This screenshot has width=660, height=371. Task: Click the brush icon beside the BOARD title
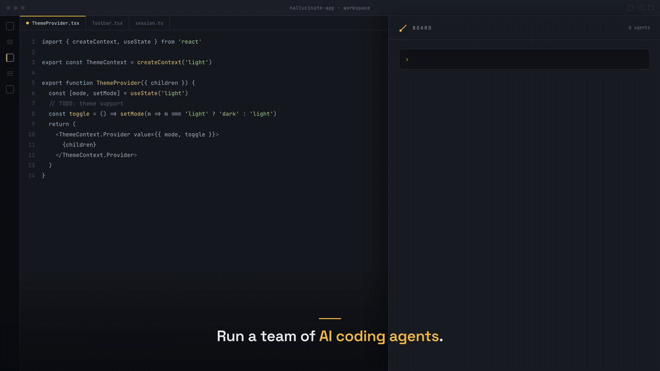(403, 28)
